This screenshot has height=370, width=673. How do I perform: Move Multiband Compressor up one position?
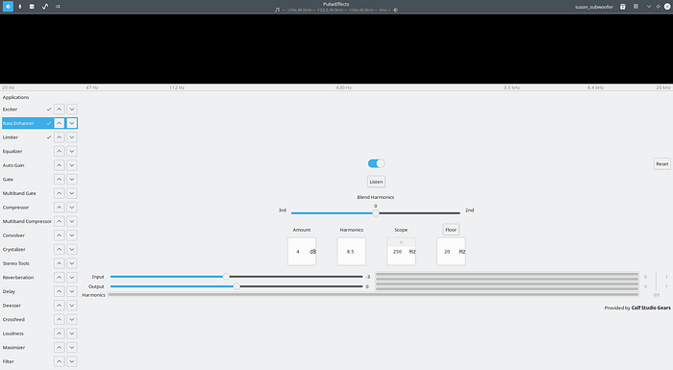60,221
